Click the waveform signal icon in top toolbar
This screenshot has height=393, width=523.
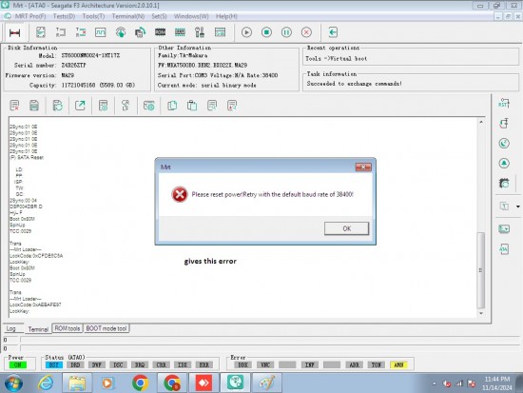pos(101,32)
